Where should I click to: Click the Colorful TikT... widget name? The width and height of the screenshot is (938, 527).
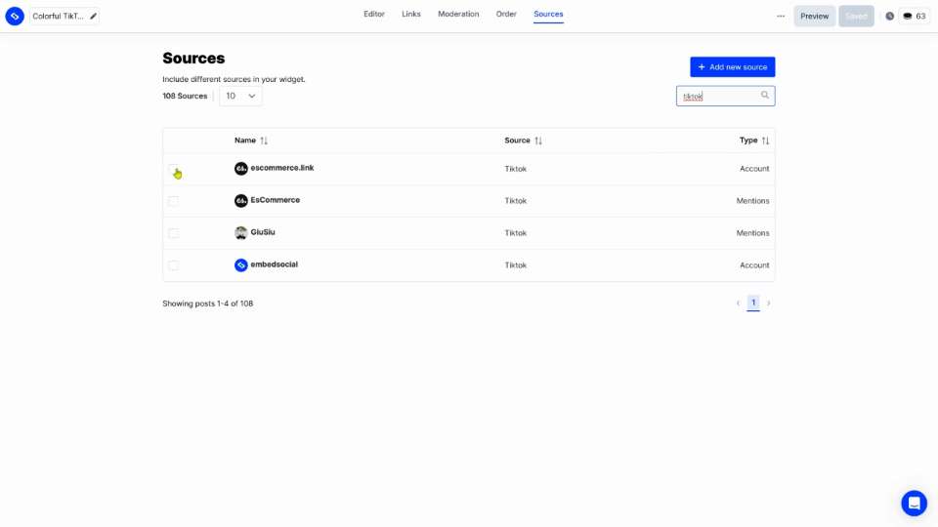point(58,17)
